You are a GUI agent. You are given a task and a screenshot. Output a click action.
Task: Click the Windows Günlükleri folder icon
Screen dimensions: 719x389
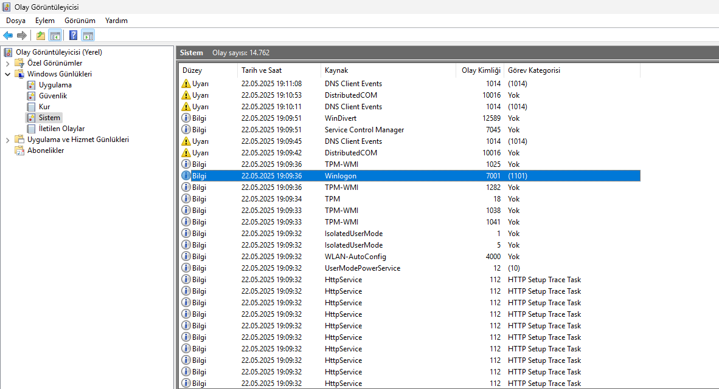(x=19, y=73)
